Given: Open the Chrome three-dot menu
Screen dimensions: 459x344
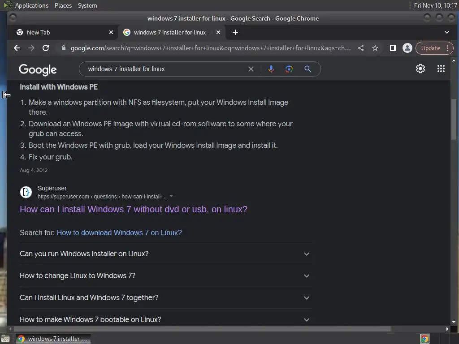Looking at the screenshot, I should (x=448, y=48).
